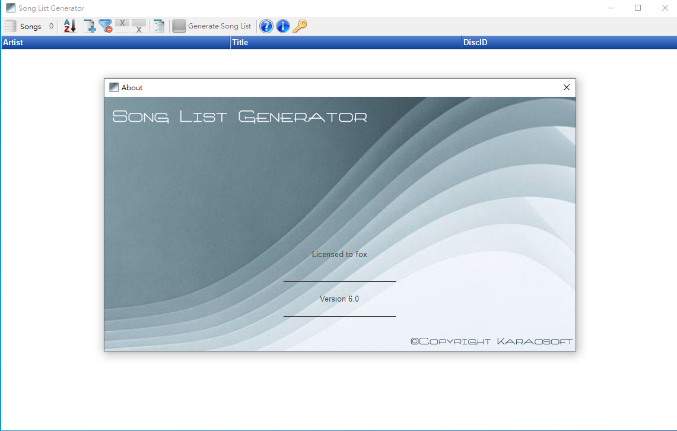Click the Title column header

pyautogui.click(x=346, y=42)
